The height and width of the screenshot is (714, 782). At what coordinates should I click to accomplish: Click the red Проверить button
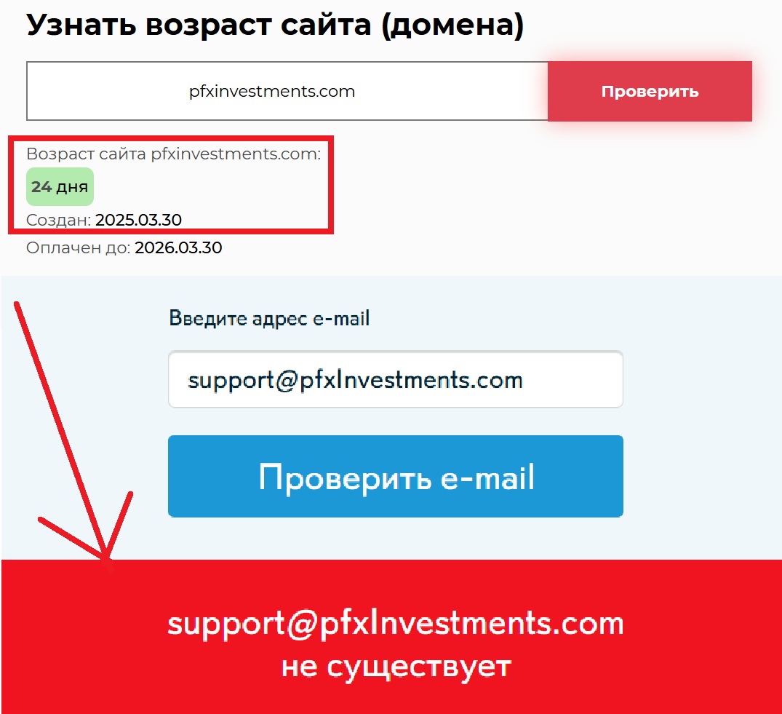(650, 91)
